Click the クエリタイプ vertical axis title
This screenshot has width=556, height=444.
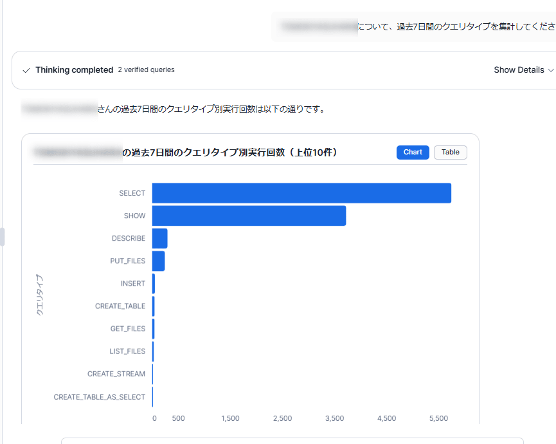[x=39, y=295]
